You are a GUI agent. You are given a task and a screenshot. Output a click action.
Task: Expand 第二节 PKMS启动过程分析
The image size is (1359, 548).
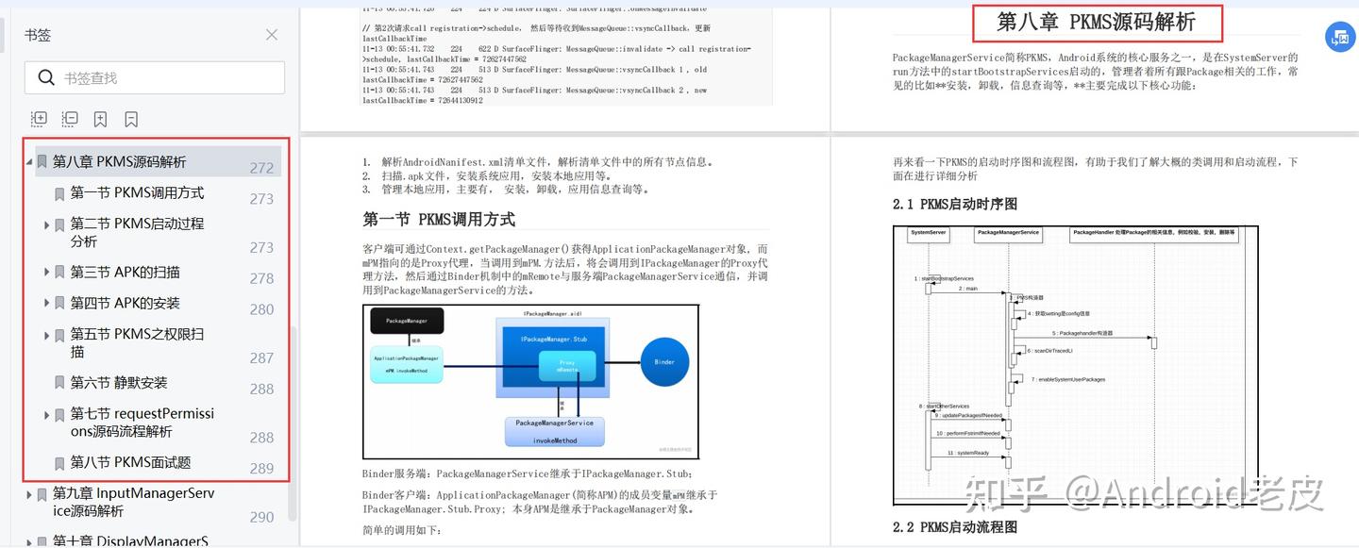pyautogui.click(x=45, y=224)
